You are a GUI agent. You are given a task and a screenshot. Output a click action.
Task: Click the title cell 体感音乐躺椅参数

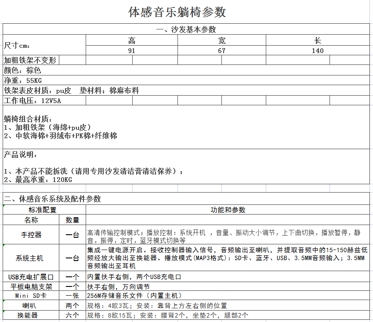point(177,12)
